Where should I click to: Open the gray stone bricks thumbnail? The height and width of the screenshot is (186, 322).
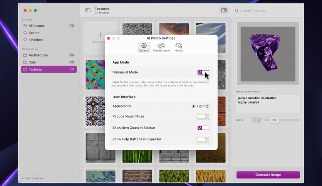[174, 156]
